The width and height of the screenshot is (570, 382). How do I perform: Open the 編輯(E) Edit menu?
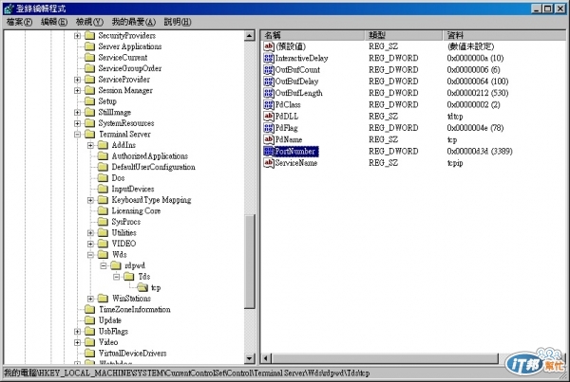click(54, 22)
